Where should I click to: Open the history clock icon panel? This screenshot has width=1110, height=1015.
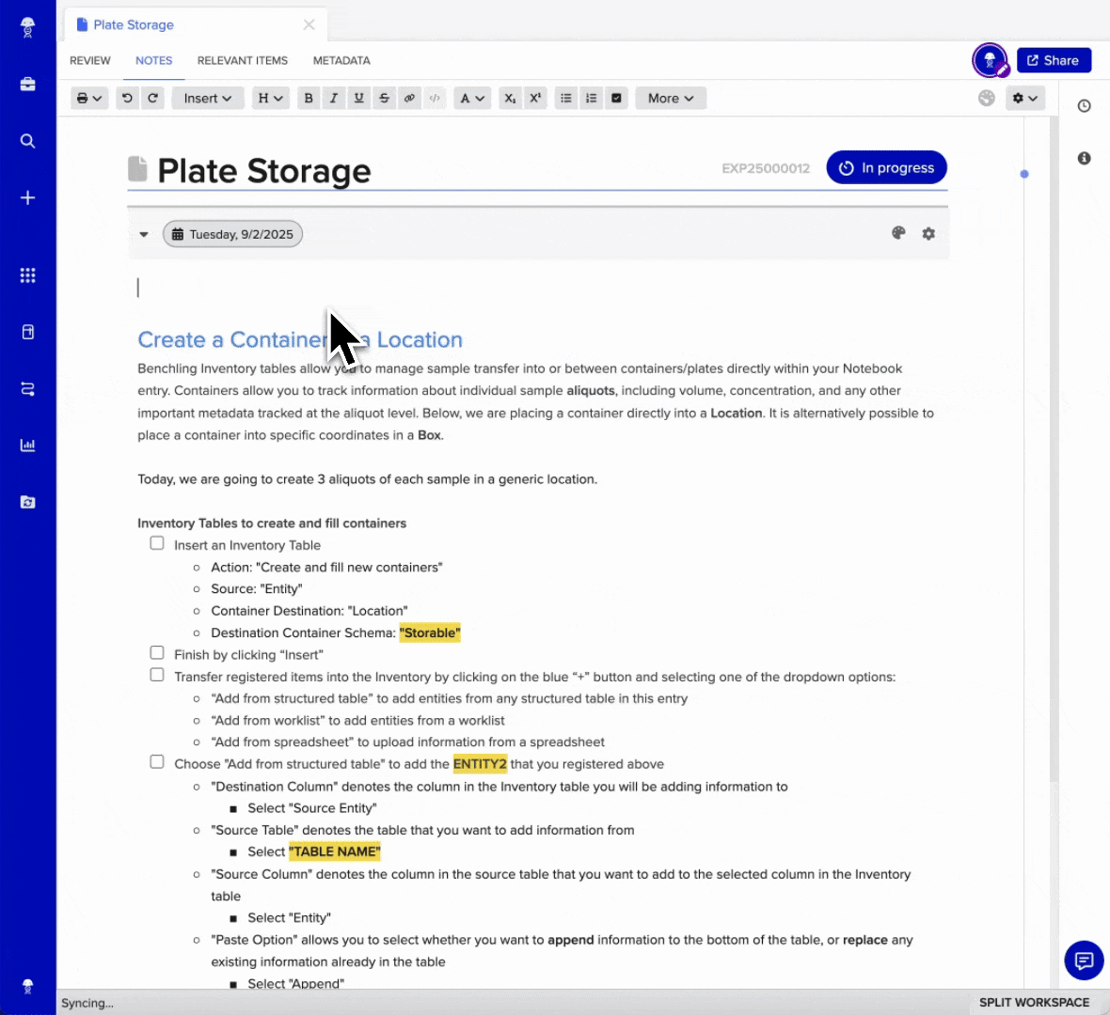[x=1084, y=106]
